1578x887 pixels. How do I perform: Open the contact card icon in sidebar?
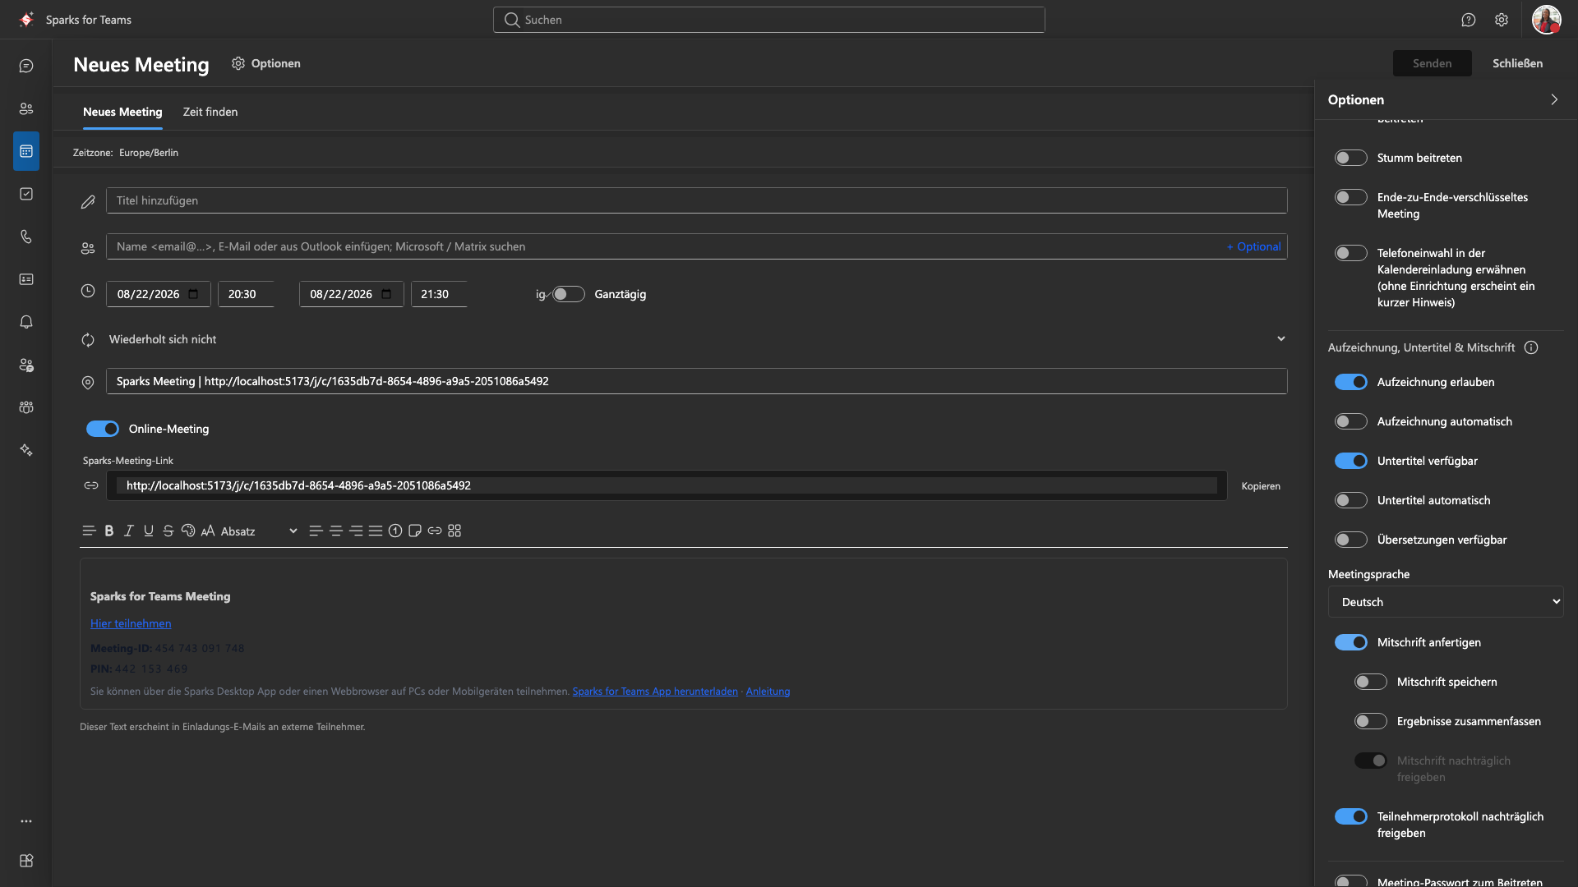pyautogui.click(x=26, y=279)
